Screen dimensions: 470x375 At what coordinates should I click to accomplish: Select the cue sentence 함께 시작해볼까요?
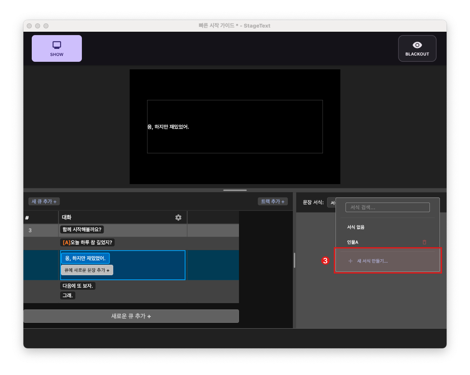pyautogui.click(x=81, y=229)
